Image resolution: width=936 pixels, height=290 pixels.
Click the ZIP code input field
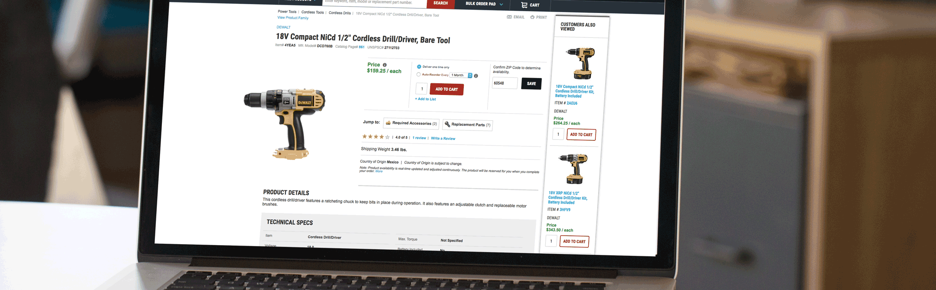point(505,83)
